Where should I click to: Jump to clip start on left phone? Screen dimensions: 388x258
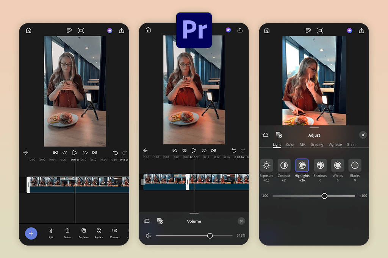click(55, 153)
